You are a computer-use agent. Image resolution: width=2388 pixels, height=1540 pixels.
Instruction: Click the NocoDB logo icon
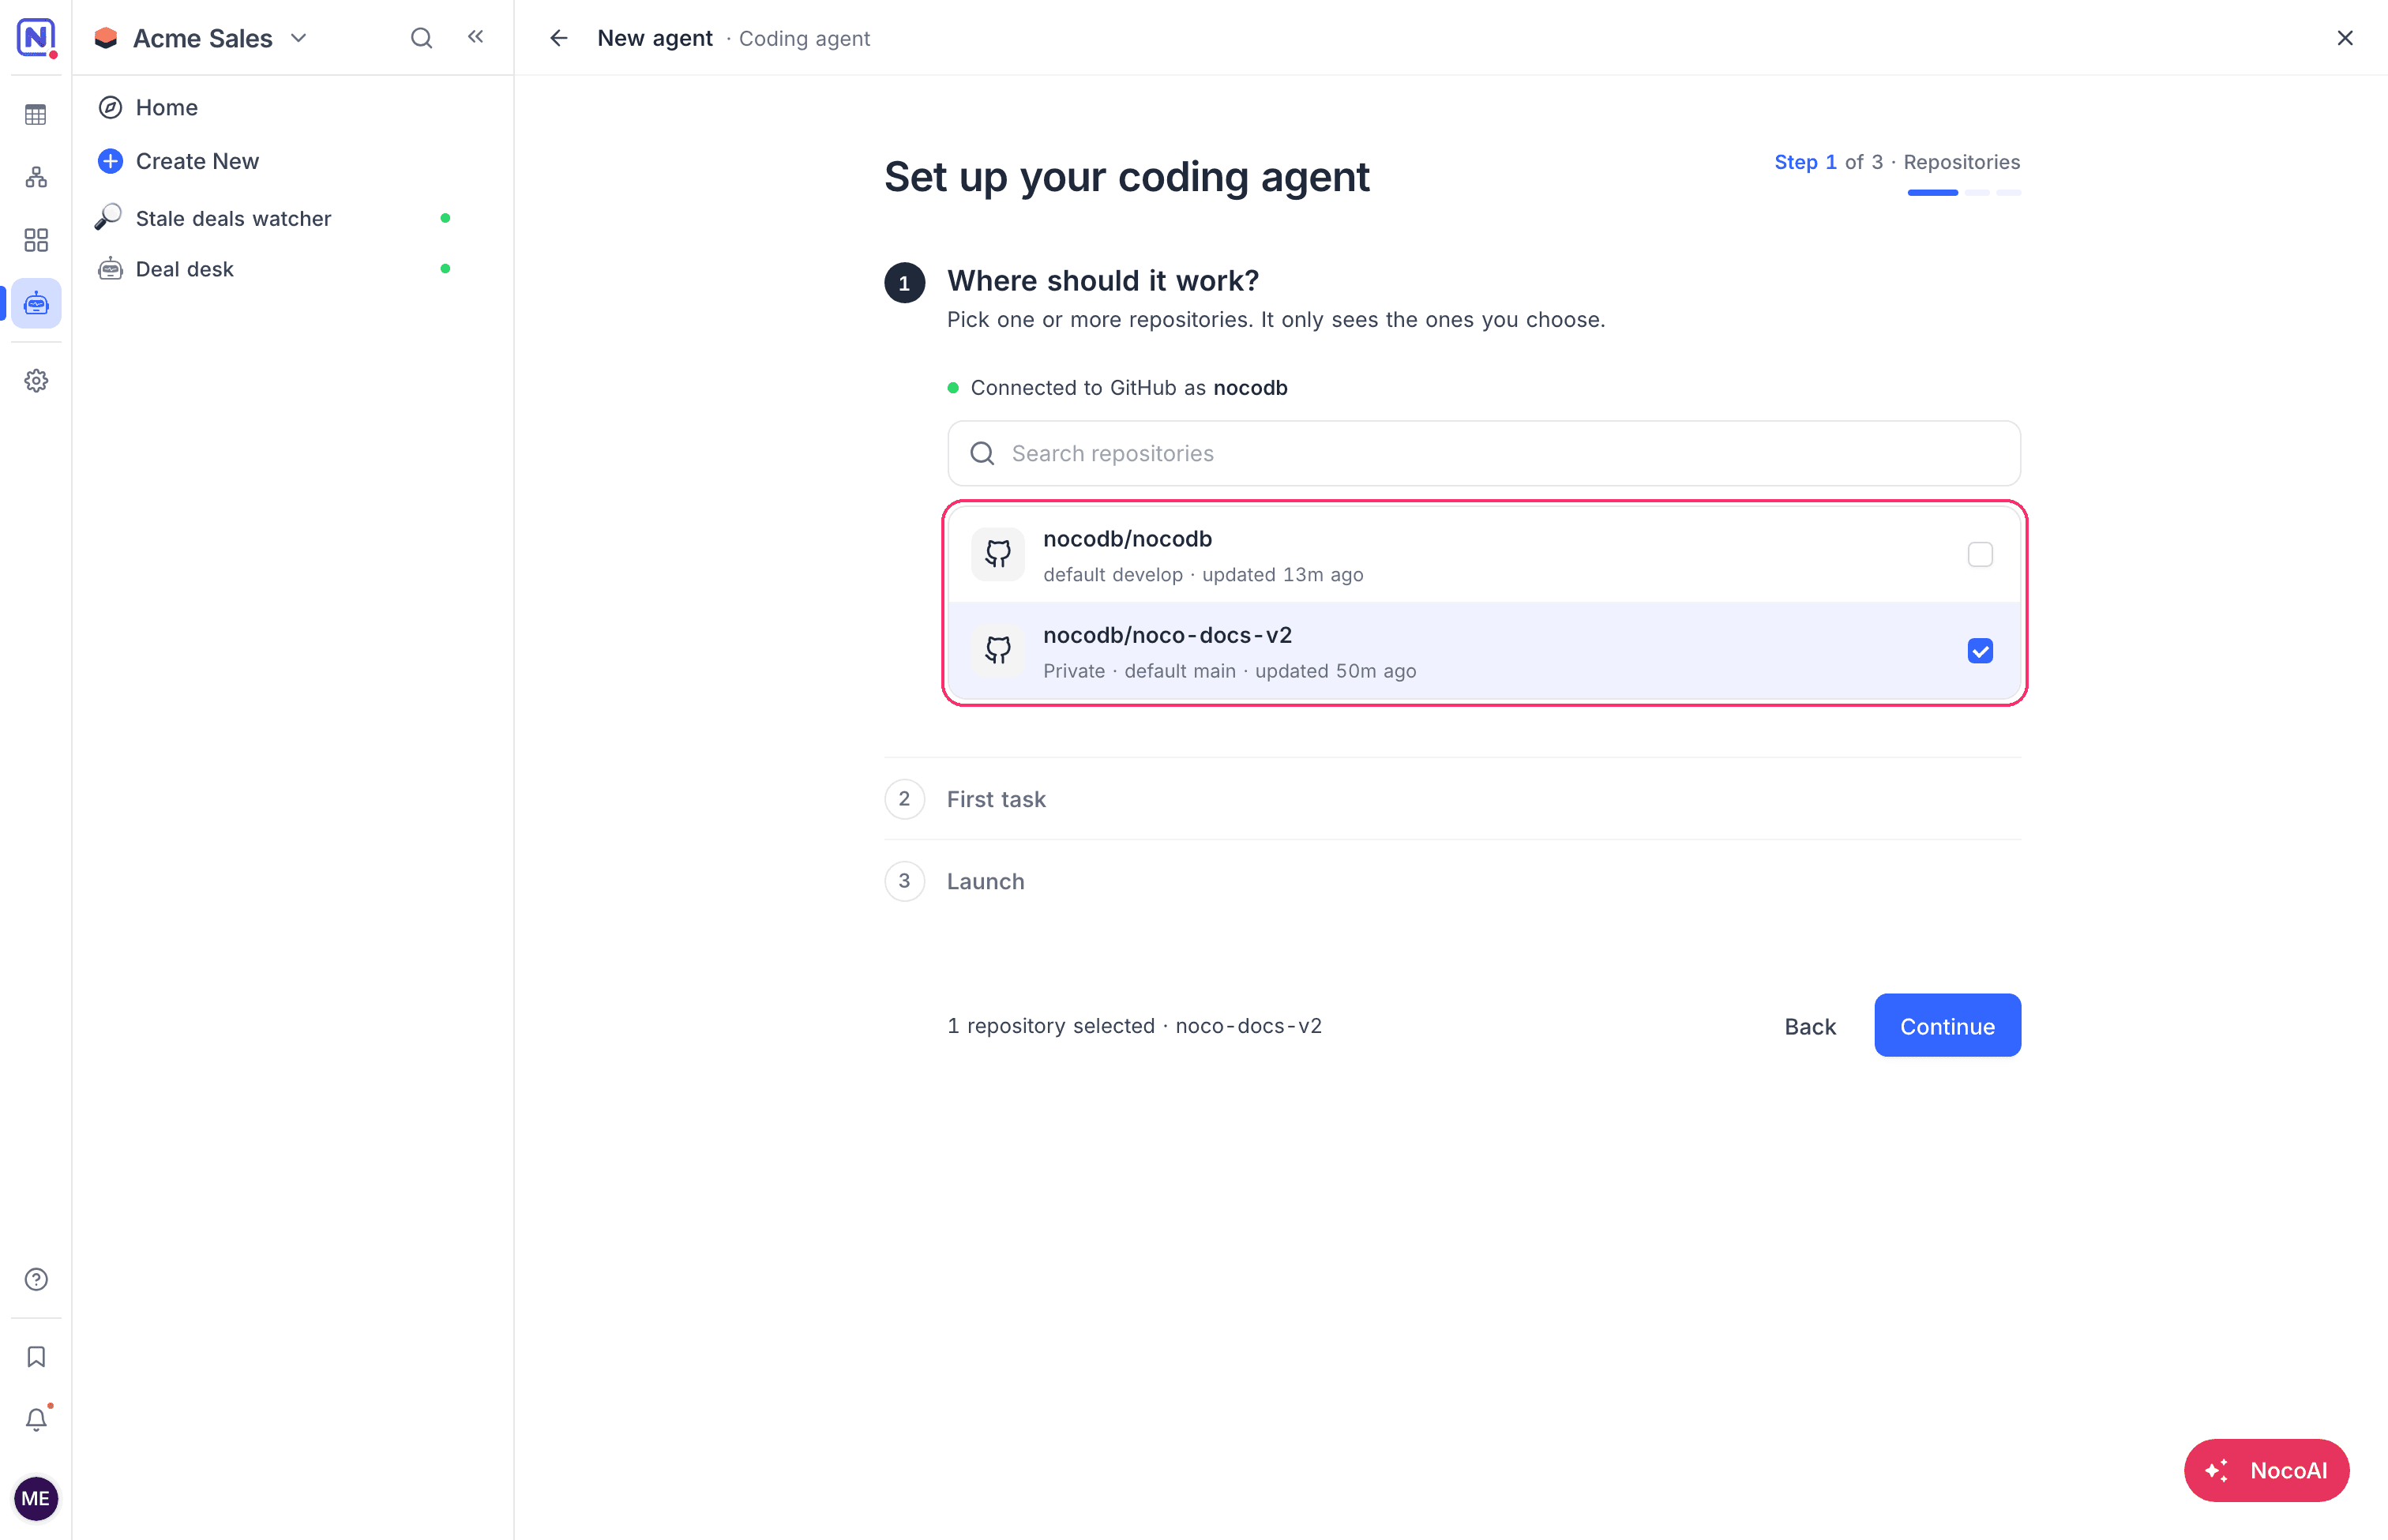[x=36, y=38]
